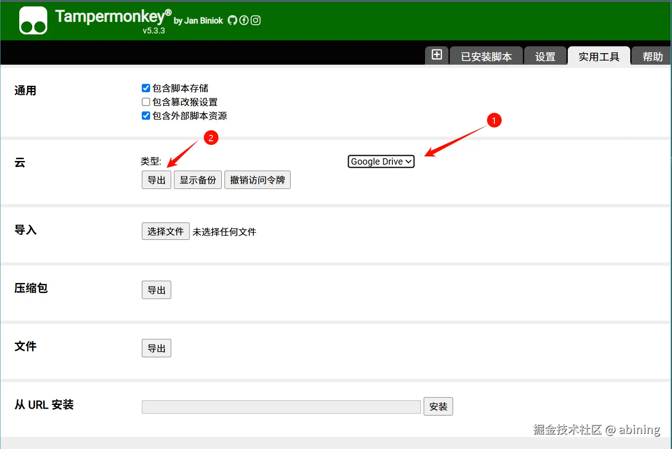Click the v5.3.3 version text
Viewport: 672px width, 449px height.
(x=154, y=31)
